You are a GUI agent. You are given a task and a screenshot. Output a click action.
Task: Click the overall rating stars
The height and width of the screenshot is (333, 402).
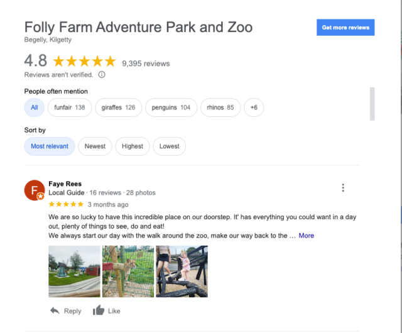pos(84,62)
